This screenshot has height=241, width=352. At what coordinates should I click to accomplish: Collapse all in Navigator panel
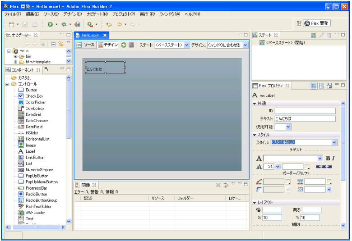53,44
